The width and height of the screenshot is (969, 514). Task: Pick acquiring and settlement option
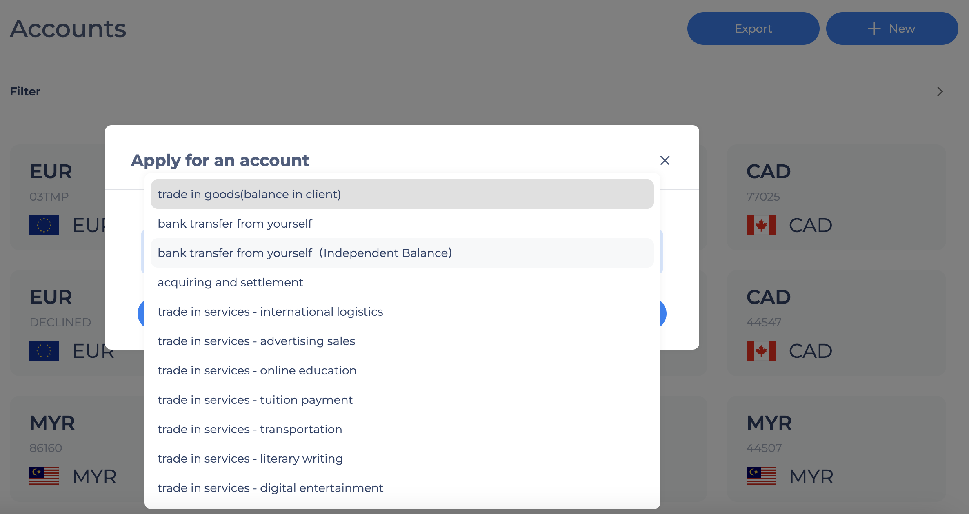click(x=402, y=282)
